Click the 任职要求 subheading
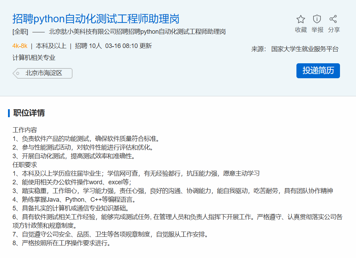Image resolution: width=356 pixels, height=258 pixels. click(x=25, y=165)
